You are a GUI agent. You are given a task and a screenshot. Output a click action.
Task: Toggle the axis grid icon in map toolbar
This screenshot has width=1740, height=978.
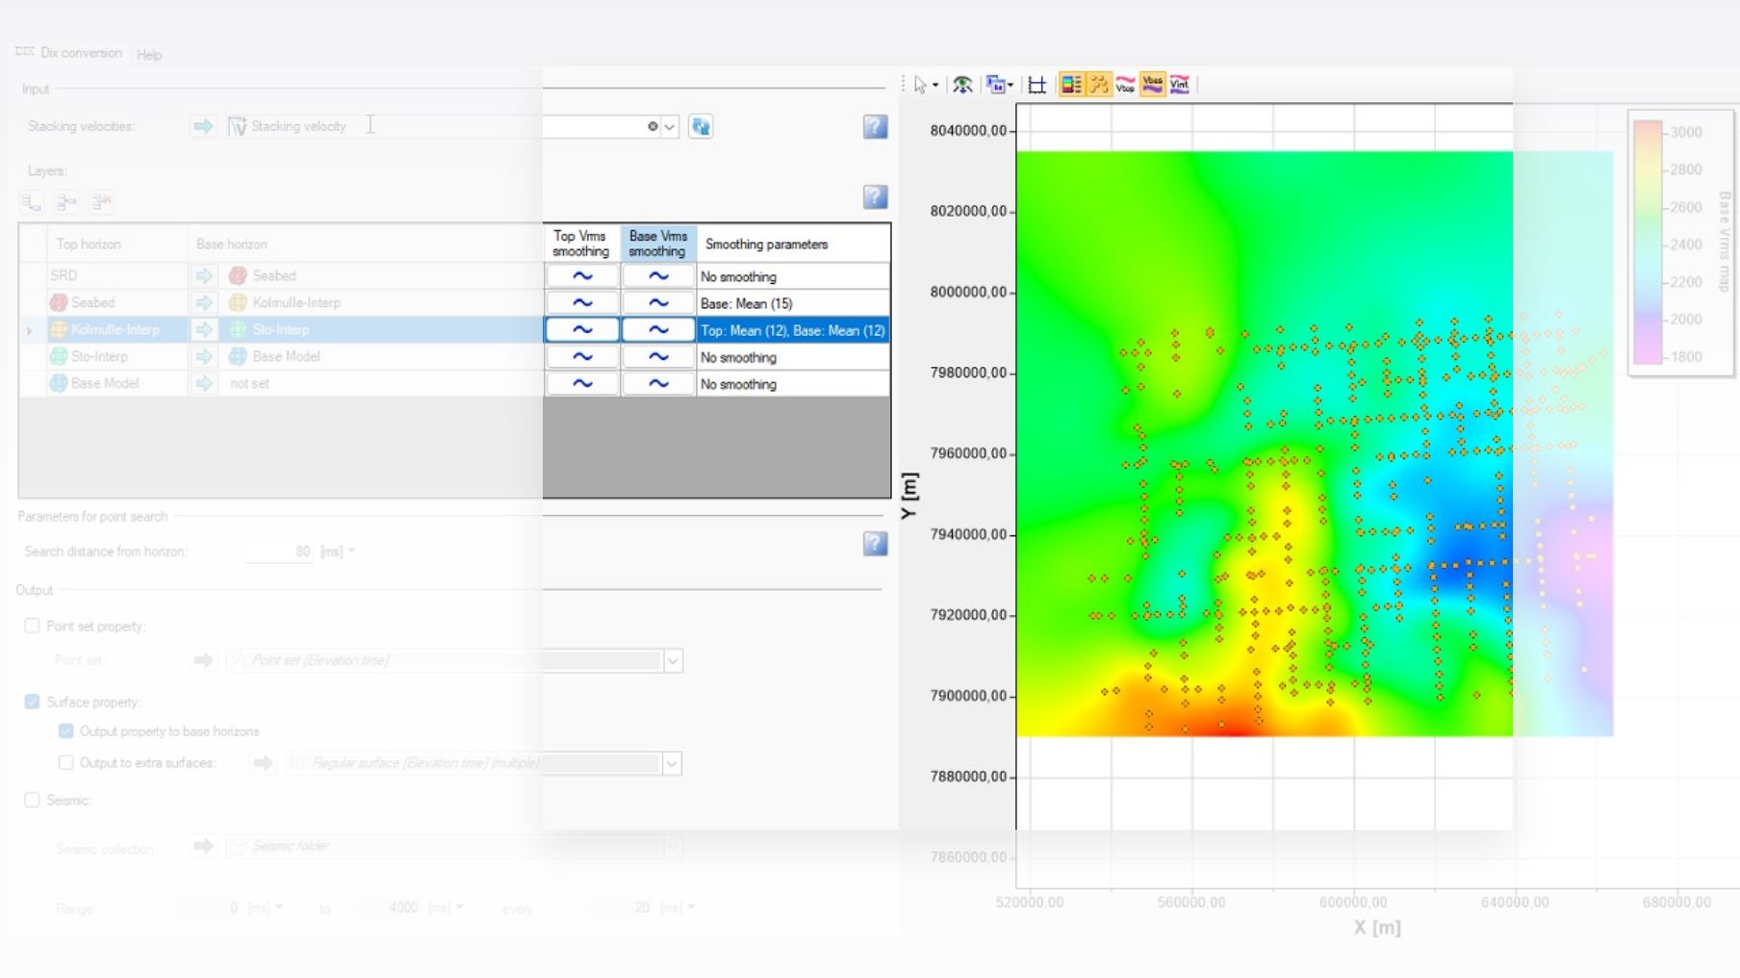(1036, 85)
